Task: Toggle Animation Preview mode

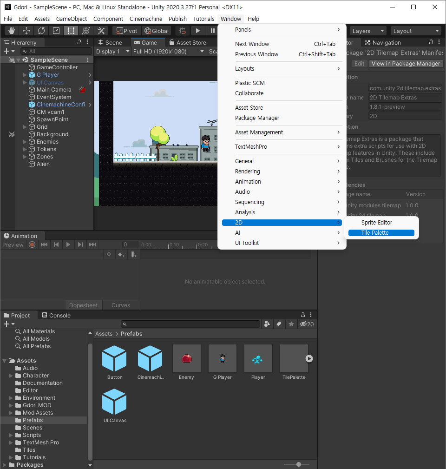Action: point(13,244)
